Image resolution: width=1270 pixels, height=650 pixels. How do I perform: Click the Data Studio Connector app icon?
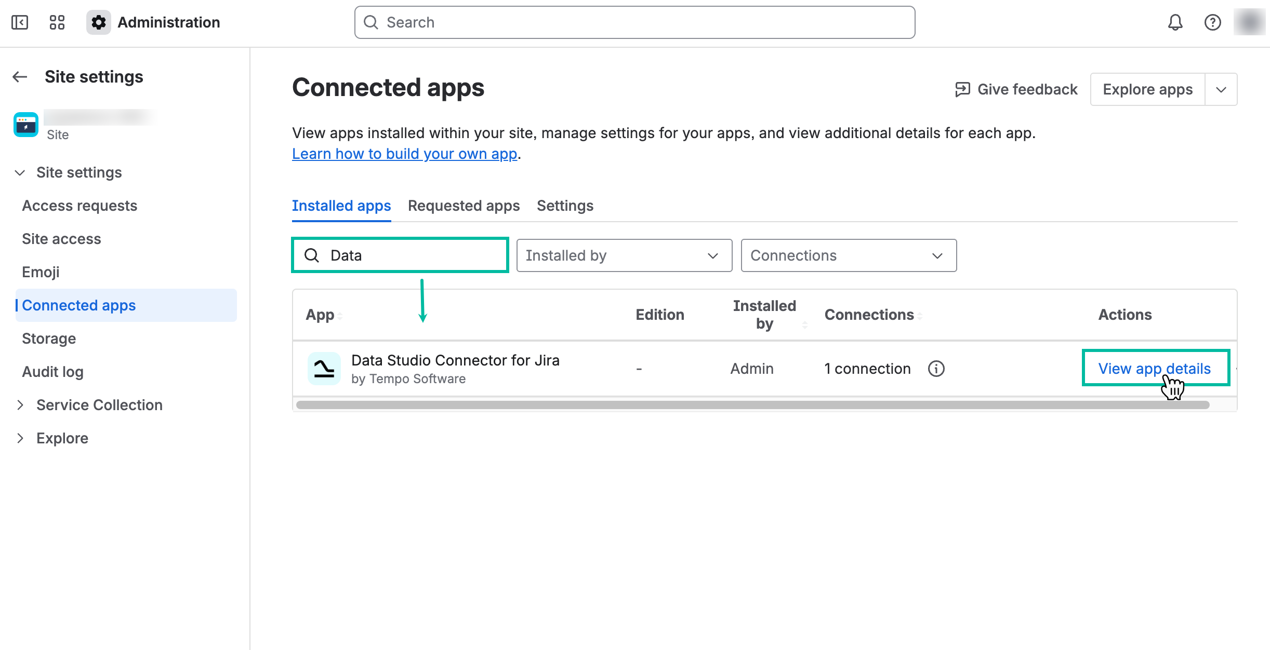(x=324, y=369)
